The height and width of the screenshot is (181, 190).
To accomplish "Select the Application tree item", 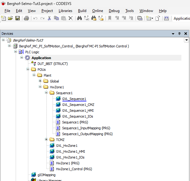I will click(41, 58).
